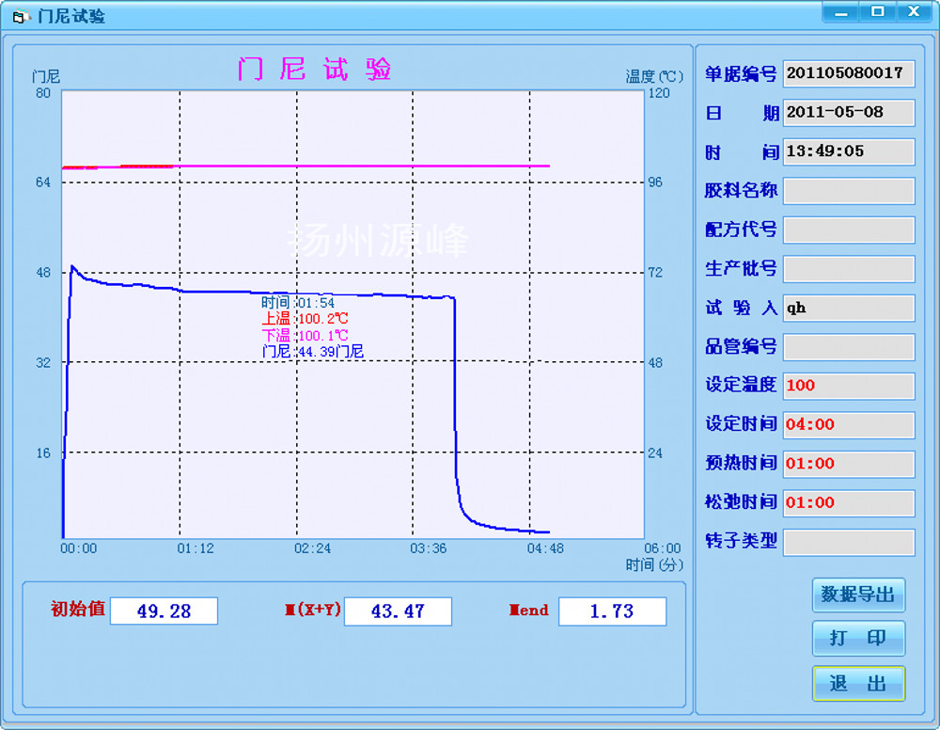
Task: Focus the empty 生产批号 field
Action: tap(849, 269)
